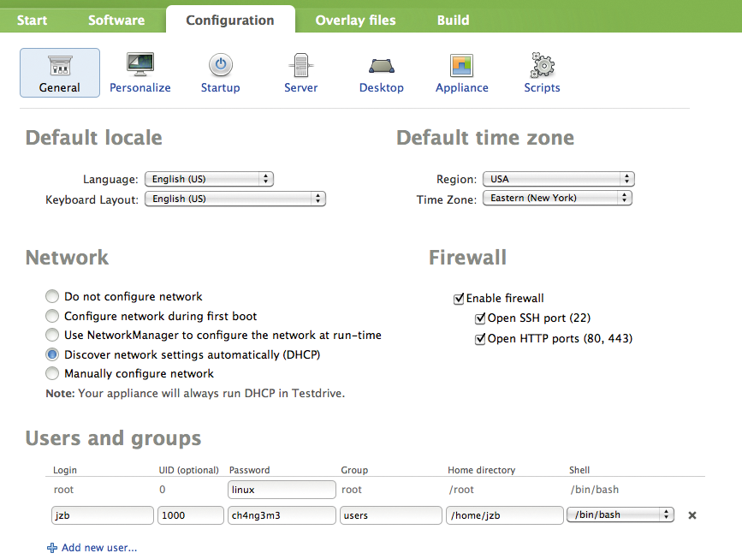Click the Shell column header
The image size is (742, 559).
coord(579,470)
